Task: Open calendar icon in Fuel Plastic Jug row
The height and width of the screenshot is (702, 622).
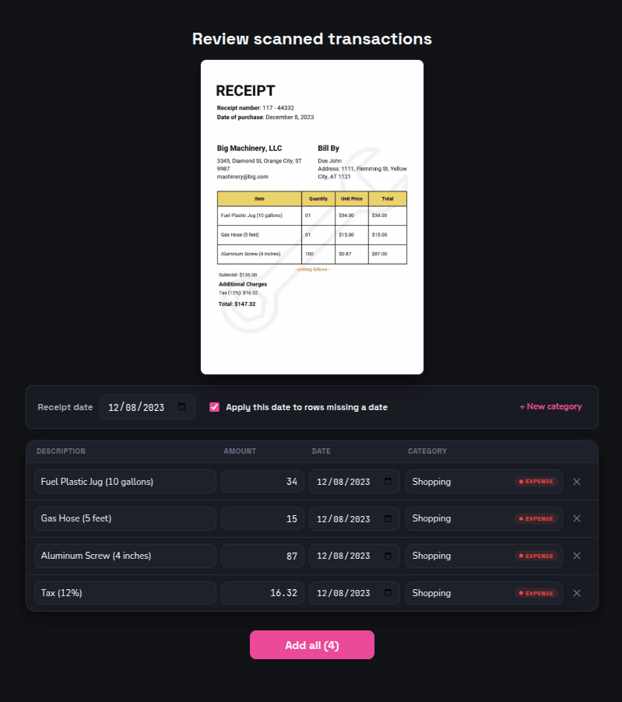Action: click(x=388, y=481)
